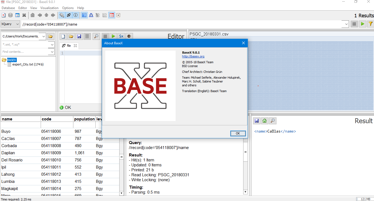
Task: Sort table by the 'population' column header
Action: 84,119
